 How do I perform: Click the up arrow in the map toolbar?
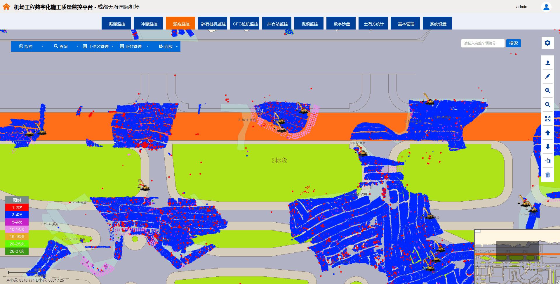pyautogui.click(x=547, y=133)
